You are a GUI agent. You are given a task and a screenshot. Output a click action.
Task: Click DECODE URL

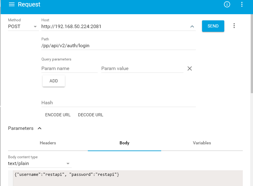point(91,115)
